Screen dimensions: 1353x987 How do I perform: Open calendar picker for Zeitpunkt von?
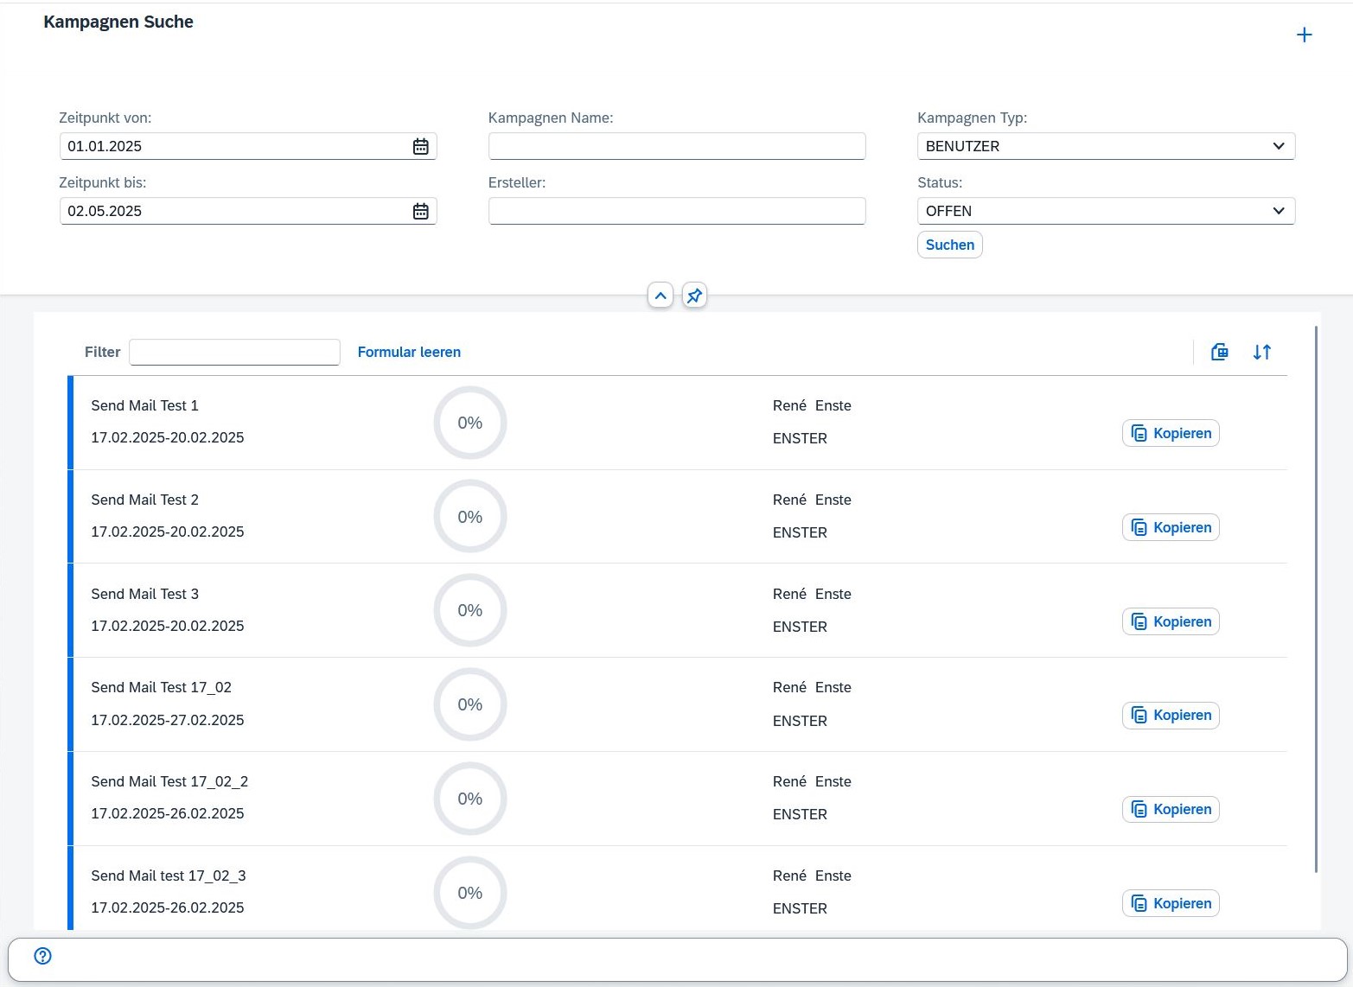click(x=420, y=146)
